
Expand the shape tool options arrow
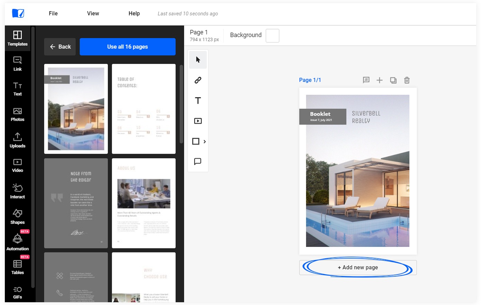[205, 141]
